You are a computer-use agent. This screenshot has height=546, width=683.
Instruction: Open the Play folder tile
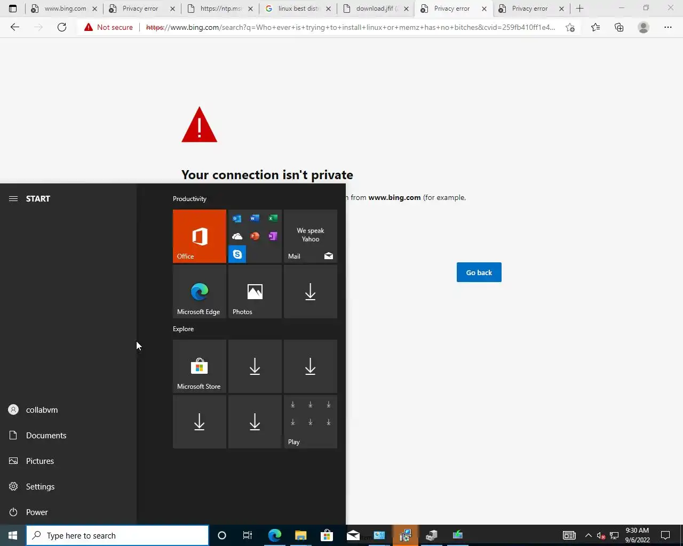(311, 422)
